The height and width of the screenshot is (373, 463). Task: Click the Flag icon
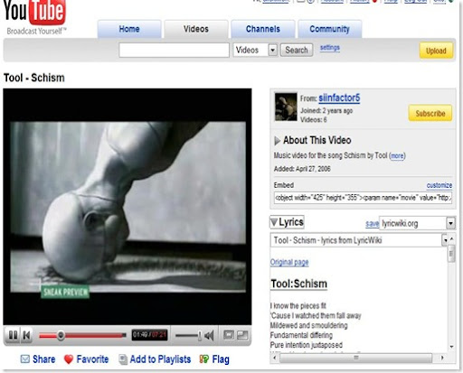tap(204, 359)
